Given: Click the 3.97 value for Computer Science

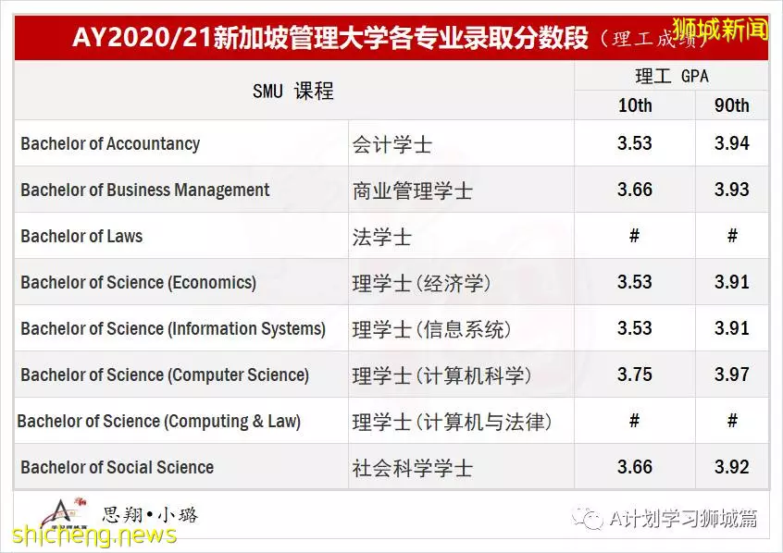Looking at the screenshot, I should [x=731, y=375].
